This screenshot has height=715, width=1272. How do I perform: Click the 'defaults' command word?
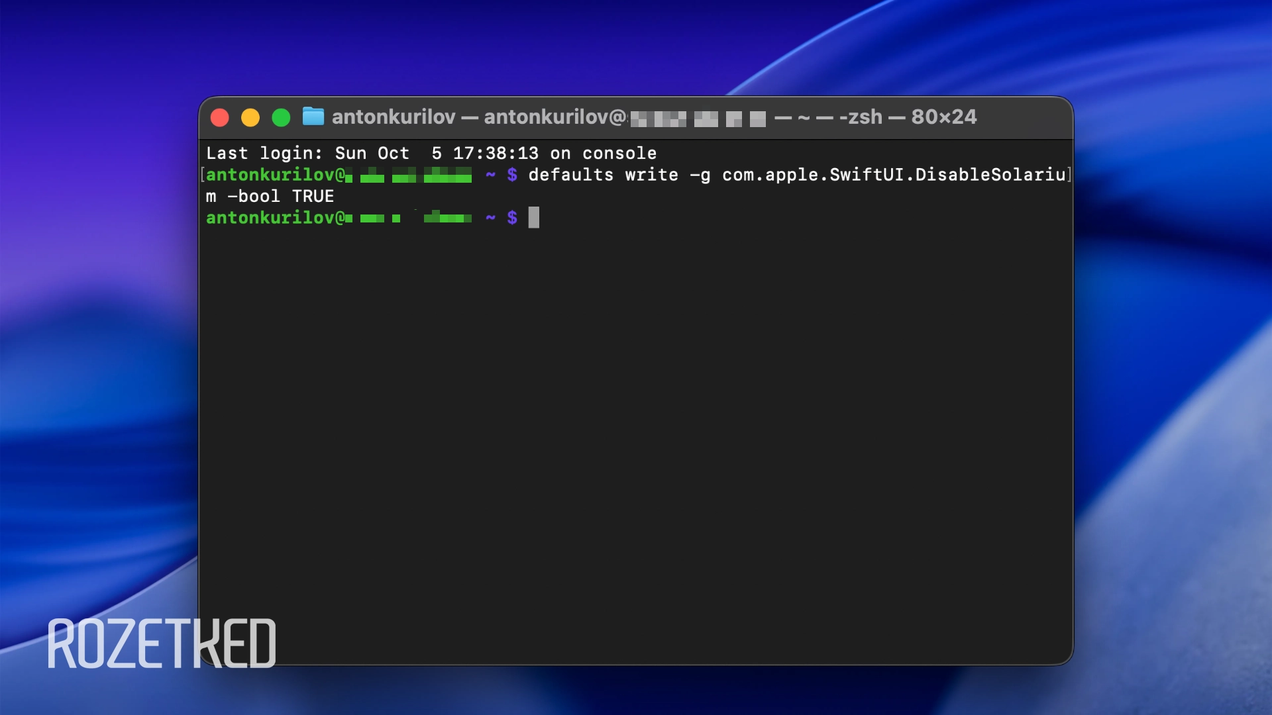pyautogui.click(x=570, y=175)
